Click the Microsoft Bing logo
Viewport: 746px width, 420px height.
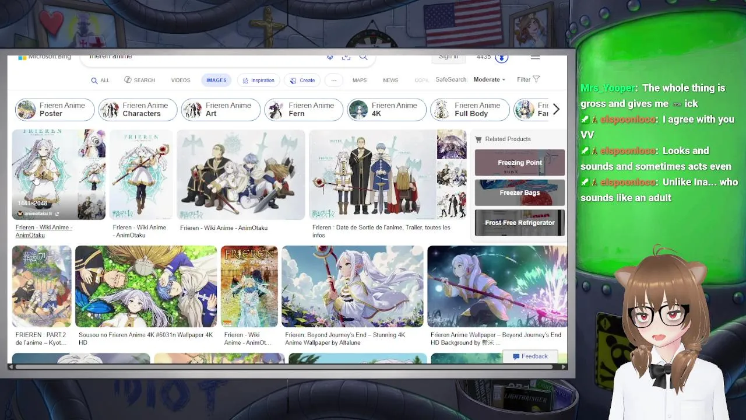click(44, 57)
